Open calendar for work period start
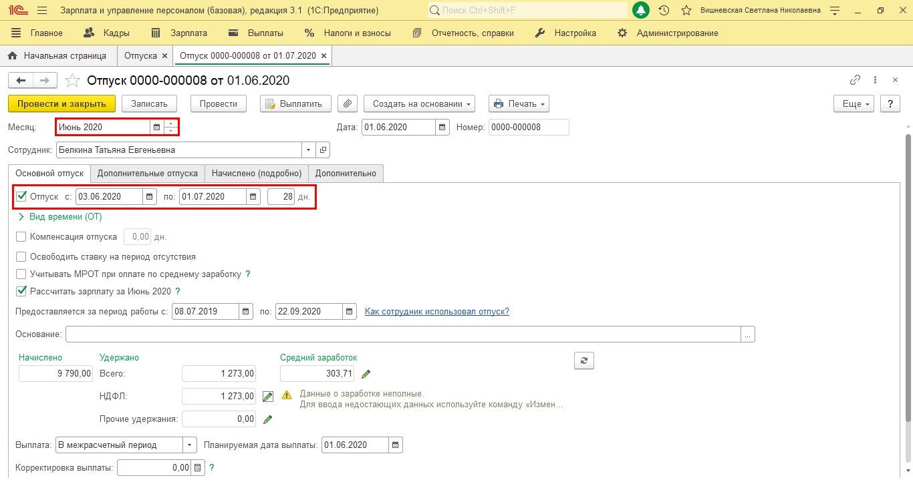Image resolution: width=913 pixels, height=486 pixels. (247, 311)
